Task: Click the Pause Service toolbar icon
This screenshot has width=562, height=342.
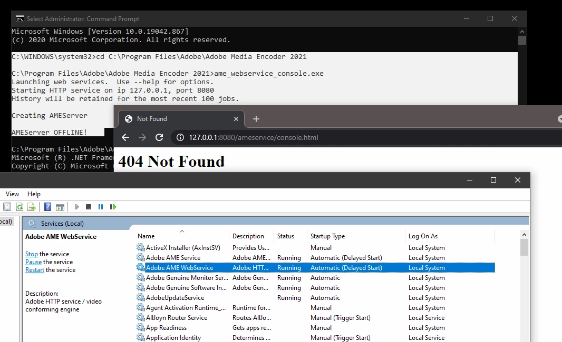Action: click(101, 207)
